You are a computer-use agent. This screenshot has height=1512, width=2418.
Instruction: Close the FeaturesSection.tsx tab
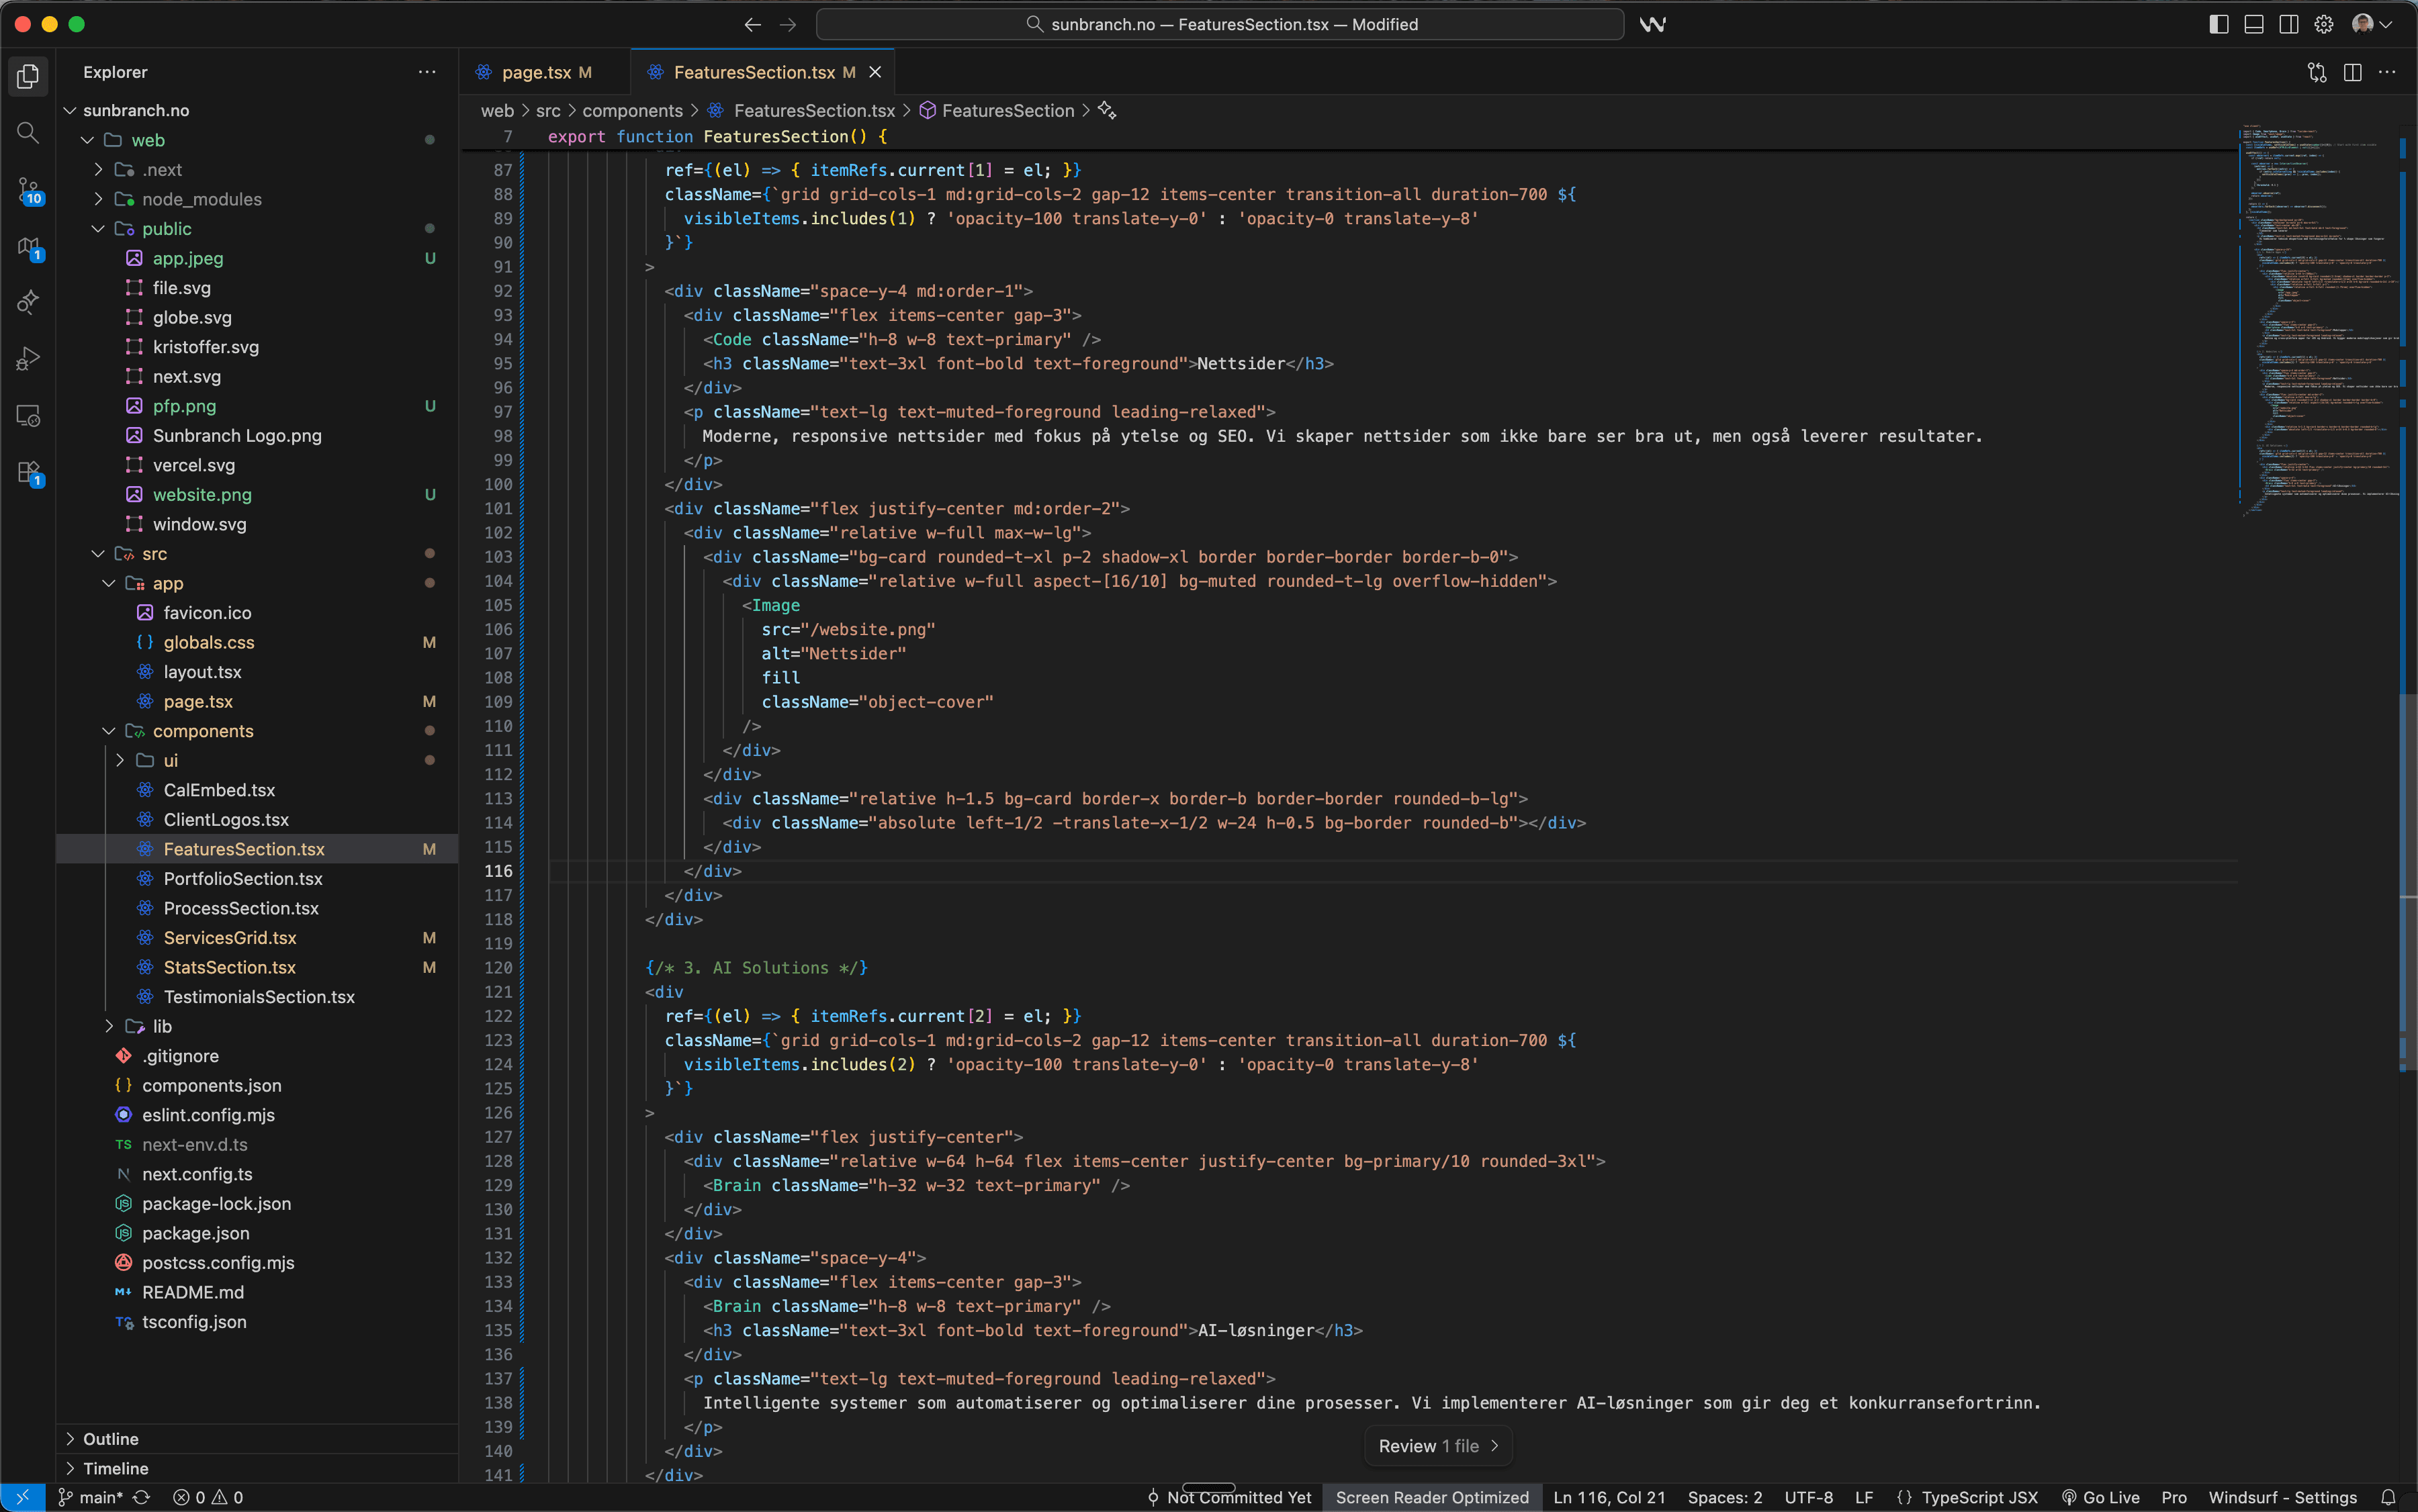point(875,72)
